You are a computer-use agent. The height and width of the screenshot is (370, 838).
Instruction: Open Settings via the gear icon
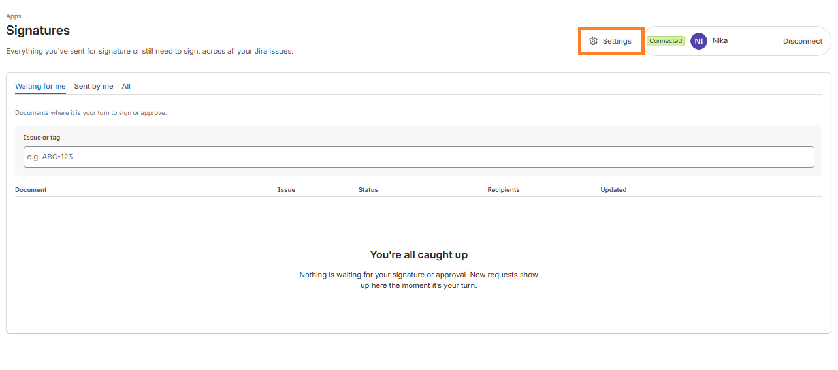pyautogui.click(x=593, y=41)
